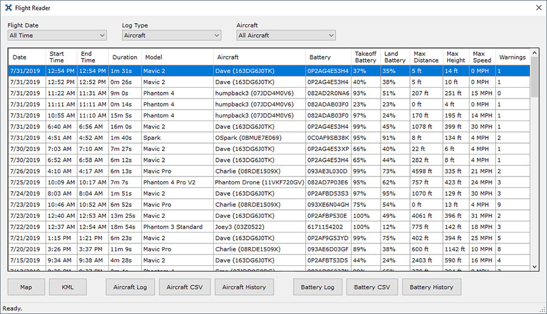Open the All Aircraft dropdown

pos(286,35)
